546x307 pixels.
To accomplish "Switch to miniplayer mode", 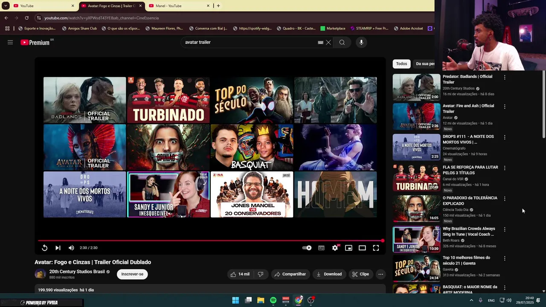I will 349,248.
